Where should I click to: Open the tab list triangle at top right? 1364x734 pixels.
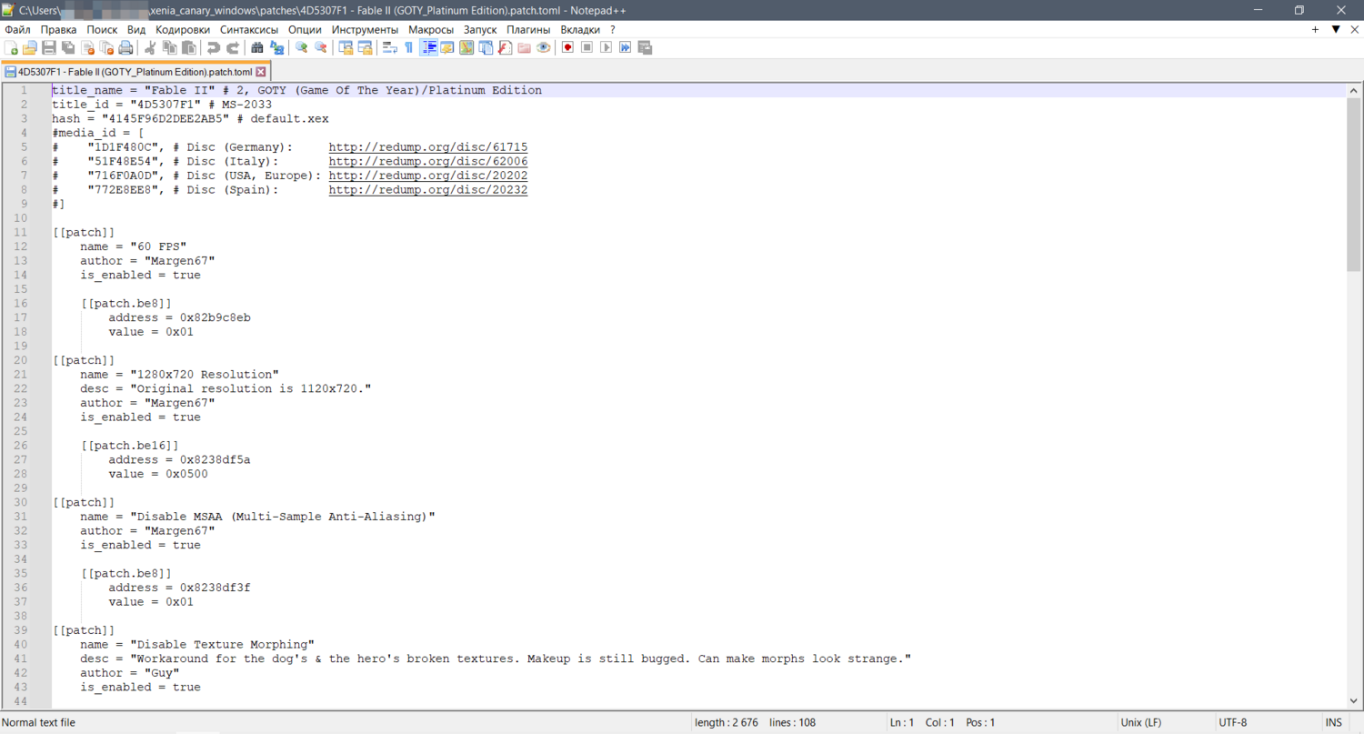click(x=1335, y=29)
